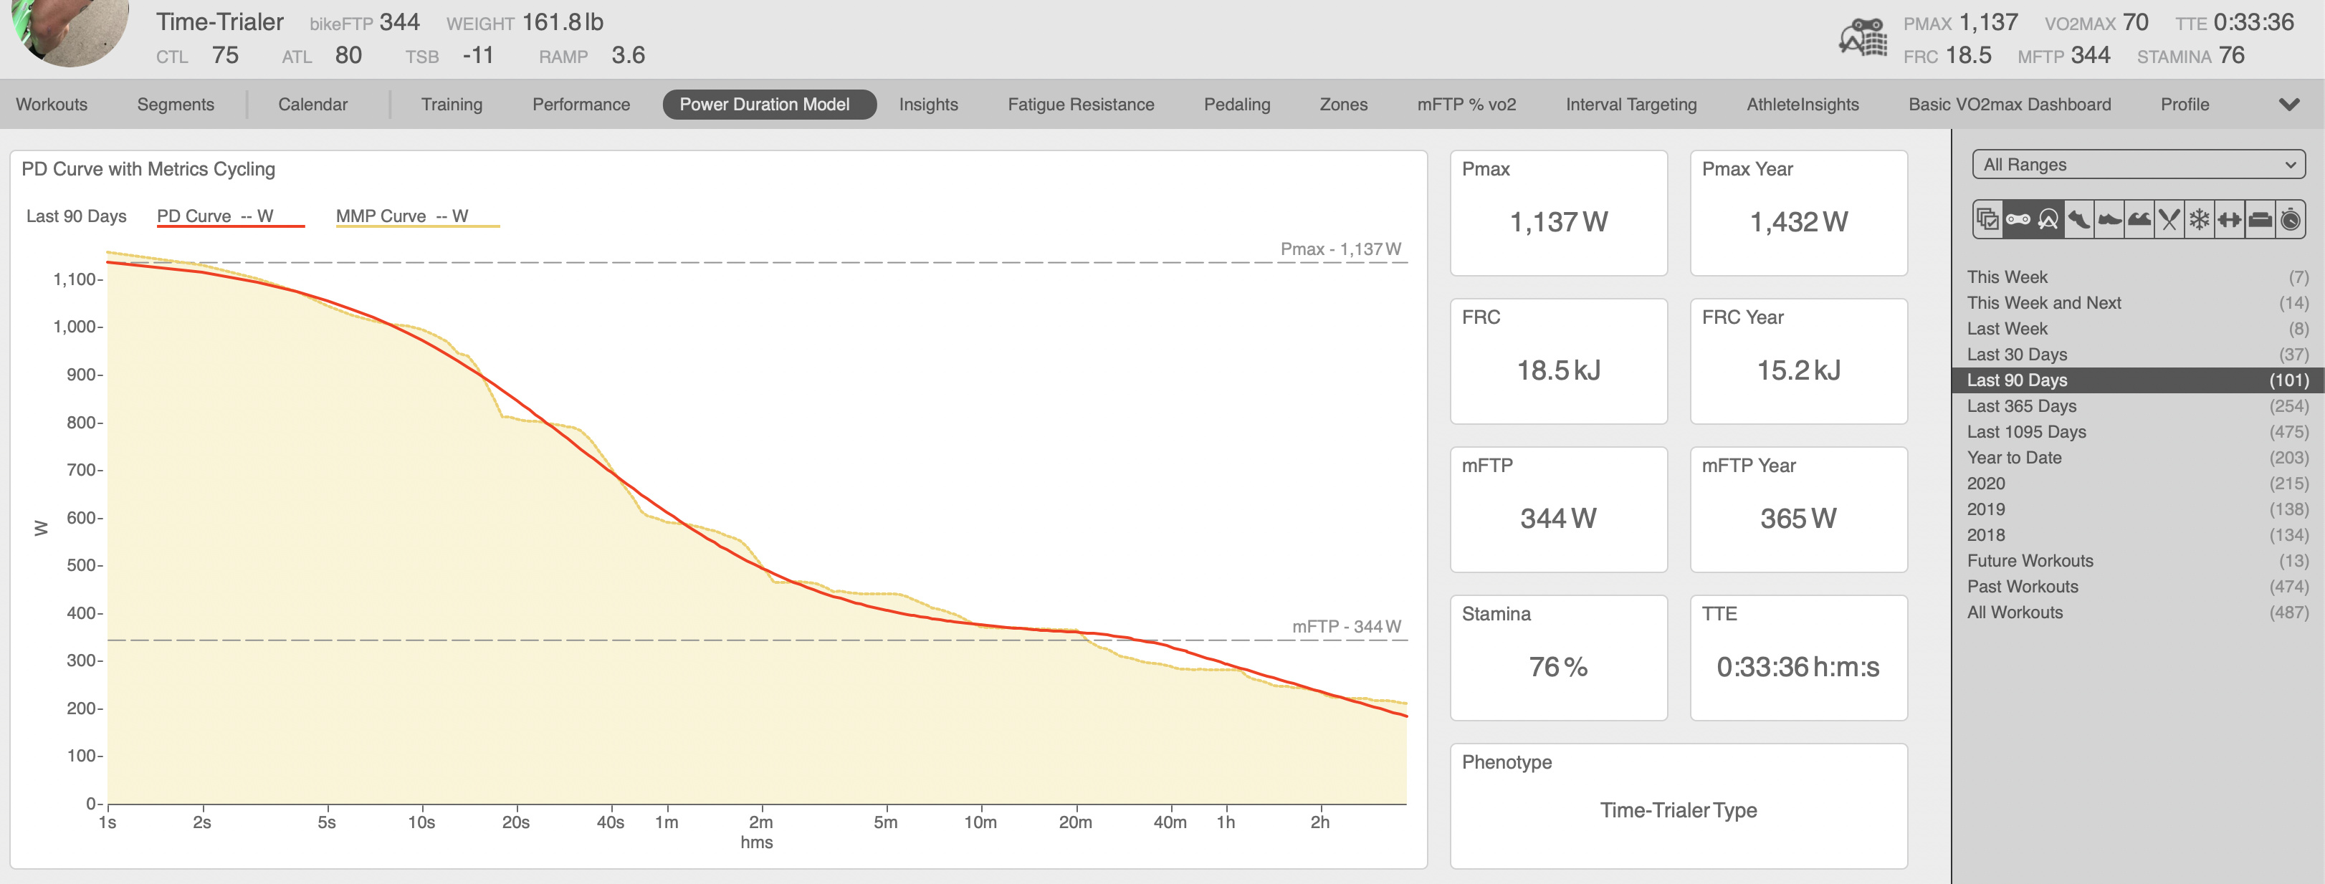Select Last 365 Days range

[x=2022, y=406]
